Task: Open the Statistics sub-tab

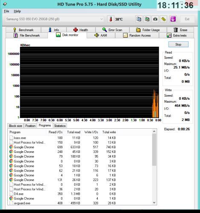Action: tap(60, 126)
